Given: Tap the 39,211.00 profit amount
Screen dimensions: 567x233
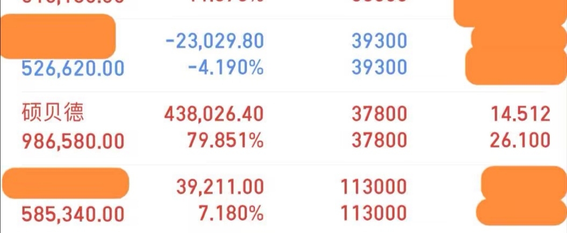Looking at the screenshot, I should click(x=220, y=187).
